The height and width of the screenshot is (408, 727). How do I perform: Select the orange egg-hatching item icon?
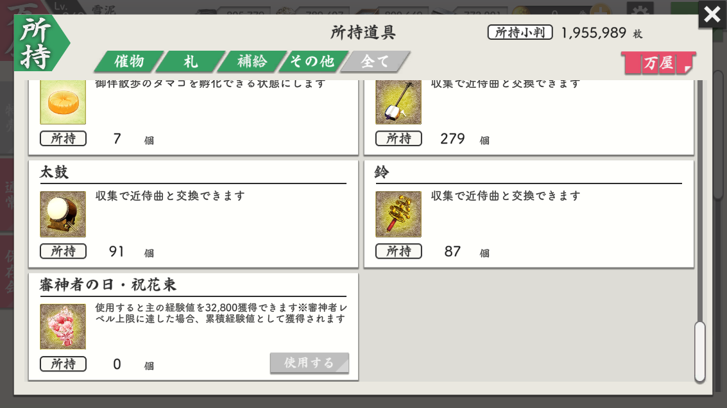63,102
